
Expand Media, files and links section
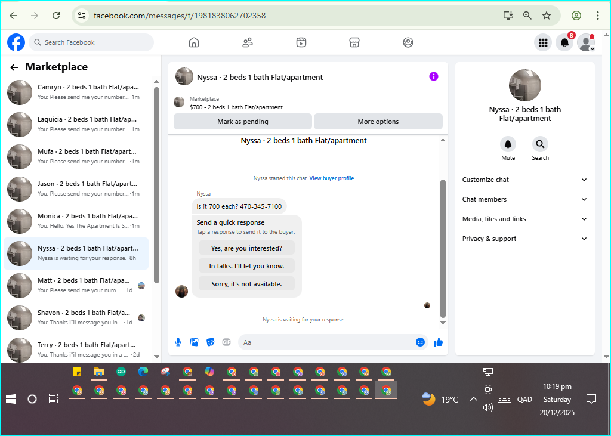524,219
